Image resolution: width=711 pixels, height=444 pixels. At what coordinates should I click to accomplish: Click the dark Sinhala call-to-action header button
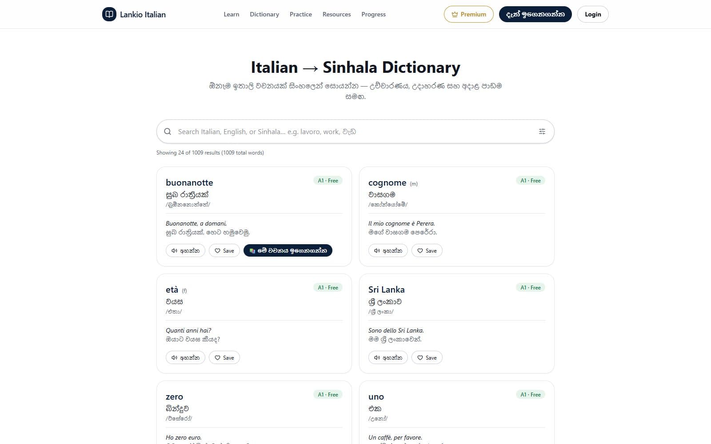(x=535, y=14)
